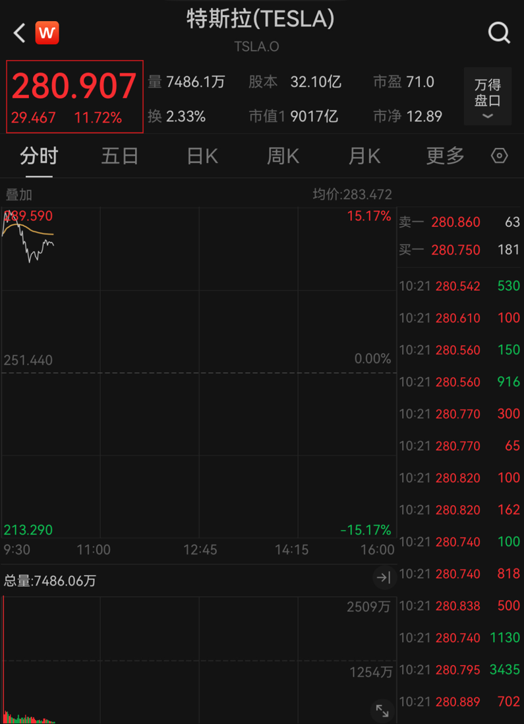Click the volume panel collapse arrow icon
Viewport: 524px width, 724px height.
tap(384, 577)
